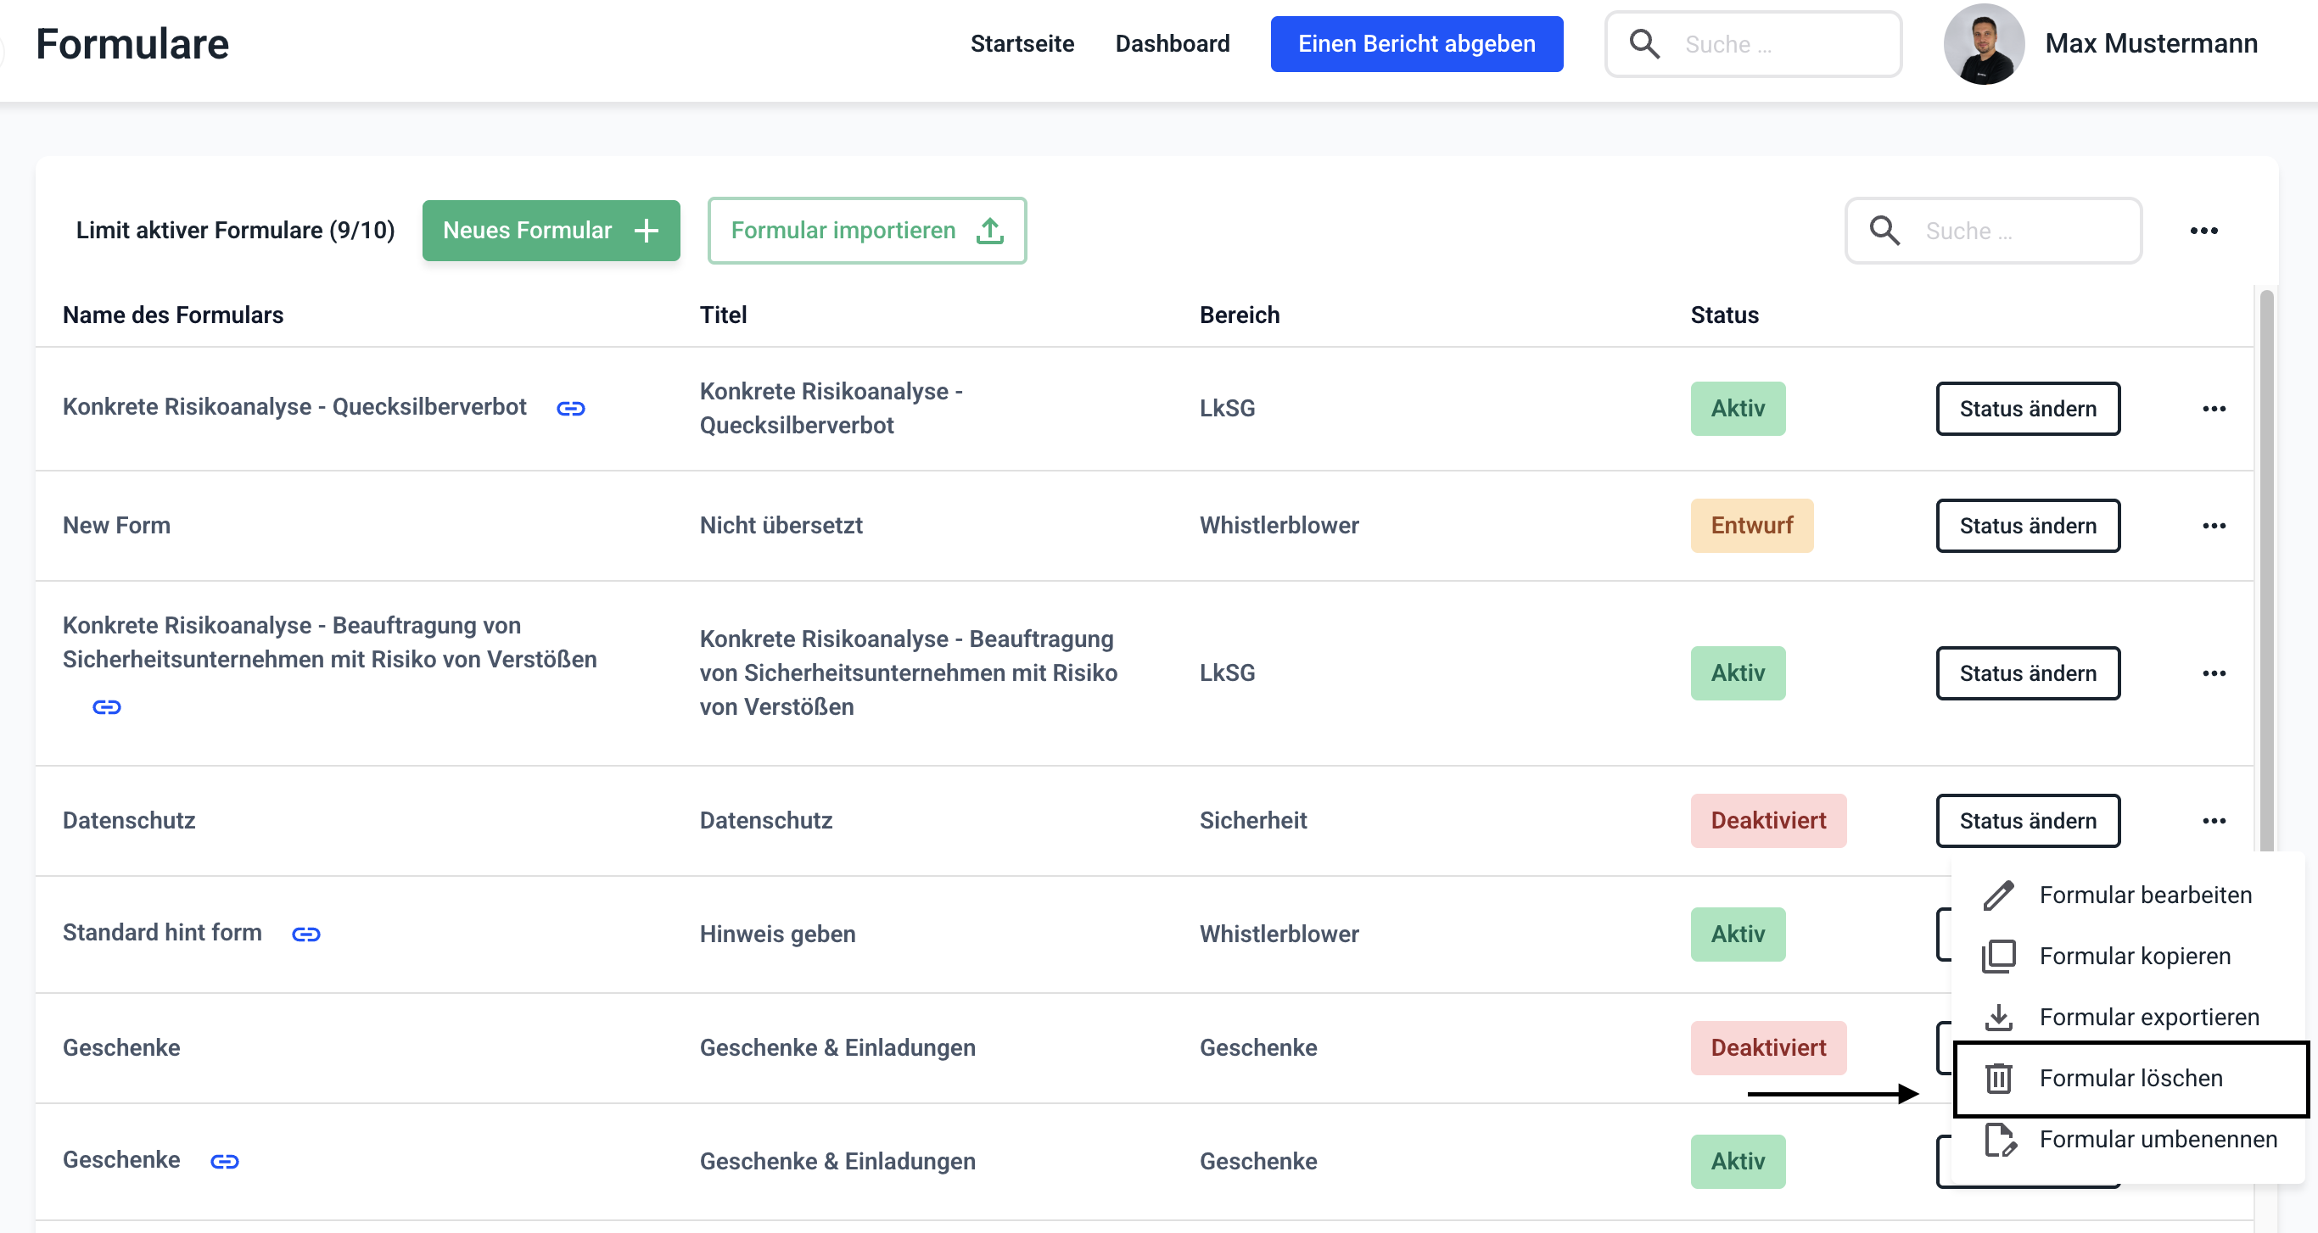The height and width of the screenshot is (1233, 2318).
Task: Open three-dot menu for Datenschutz row
Action: (x=2214, y=820)
